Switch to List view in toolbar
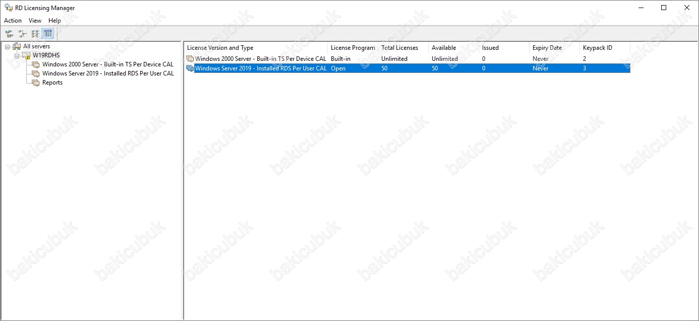This screenshot has height=321, width=699. (x=35, y=34)
